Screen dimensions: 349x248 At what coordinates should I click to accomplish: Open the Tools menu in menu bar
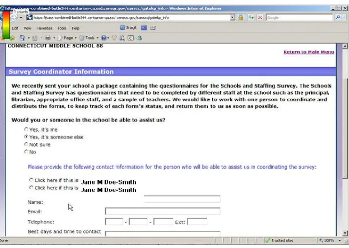pos(62,28)
